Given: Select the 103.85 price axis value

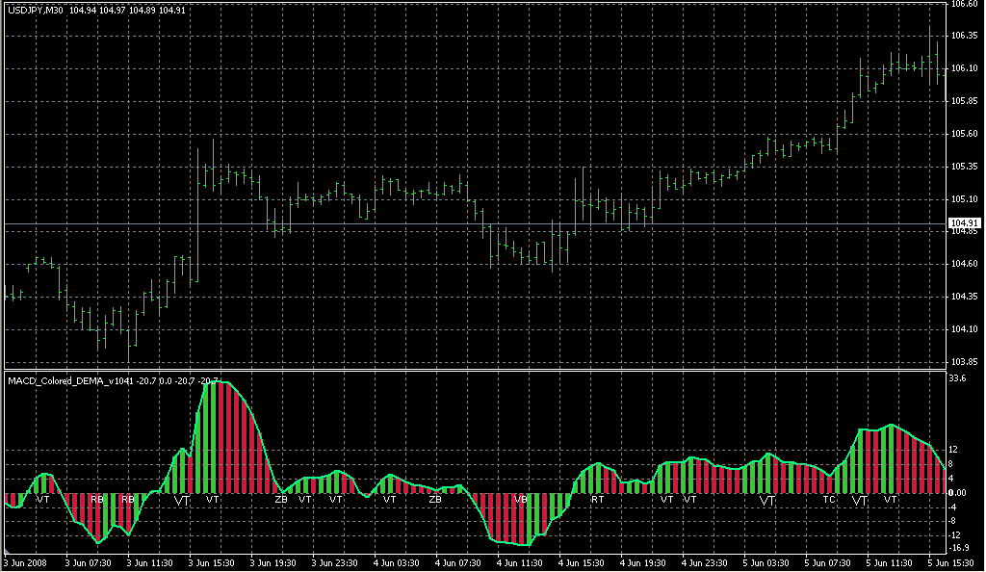Looking at the screenshot, I should [965, 362].
